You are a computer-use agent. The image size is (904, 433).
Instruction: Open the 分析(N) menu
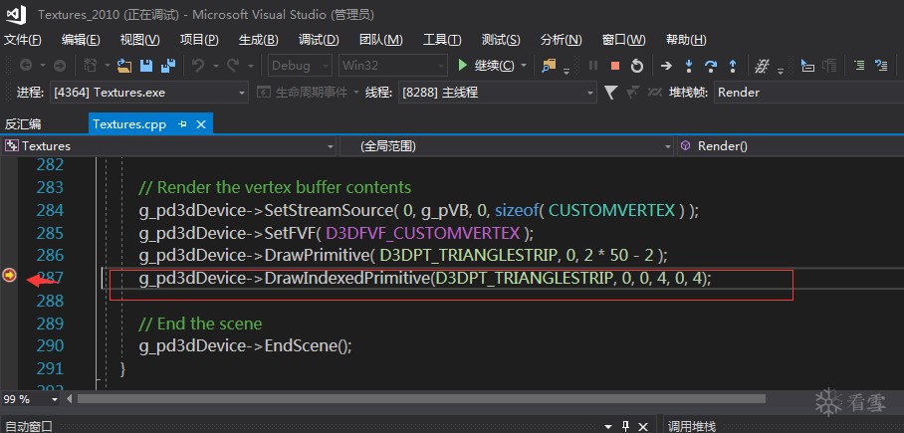[561, 40]
